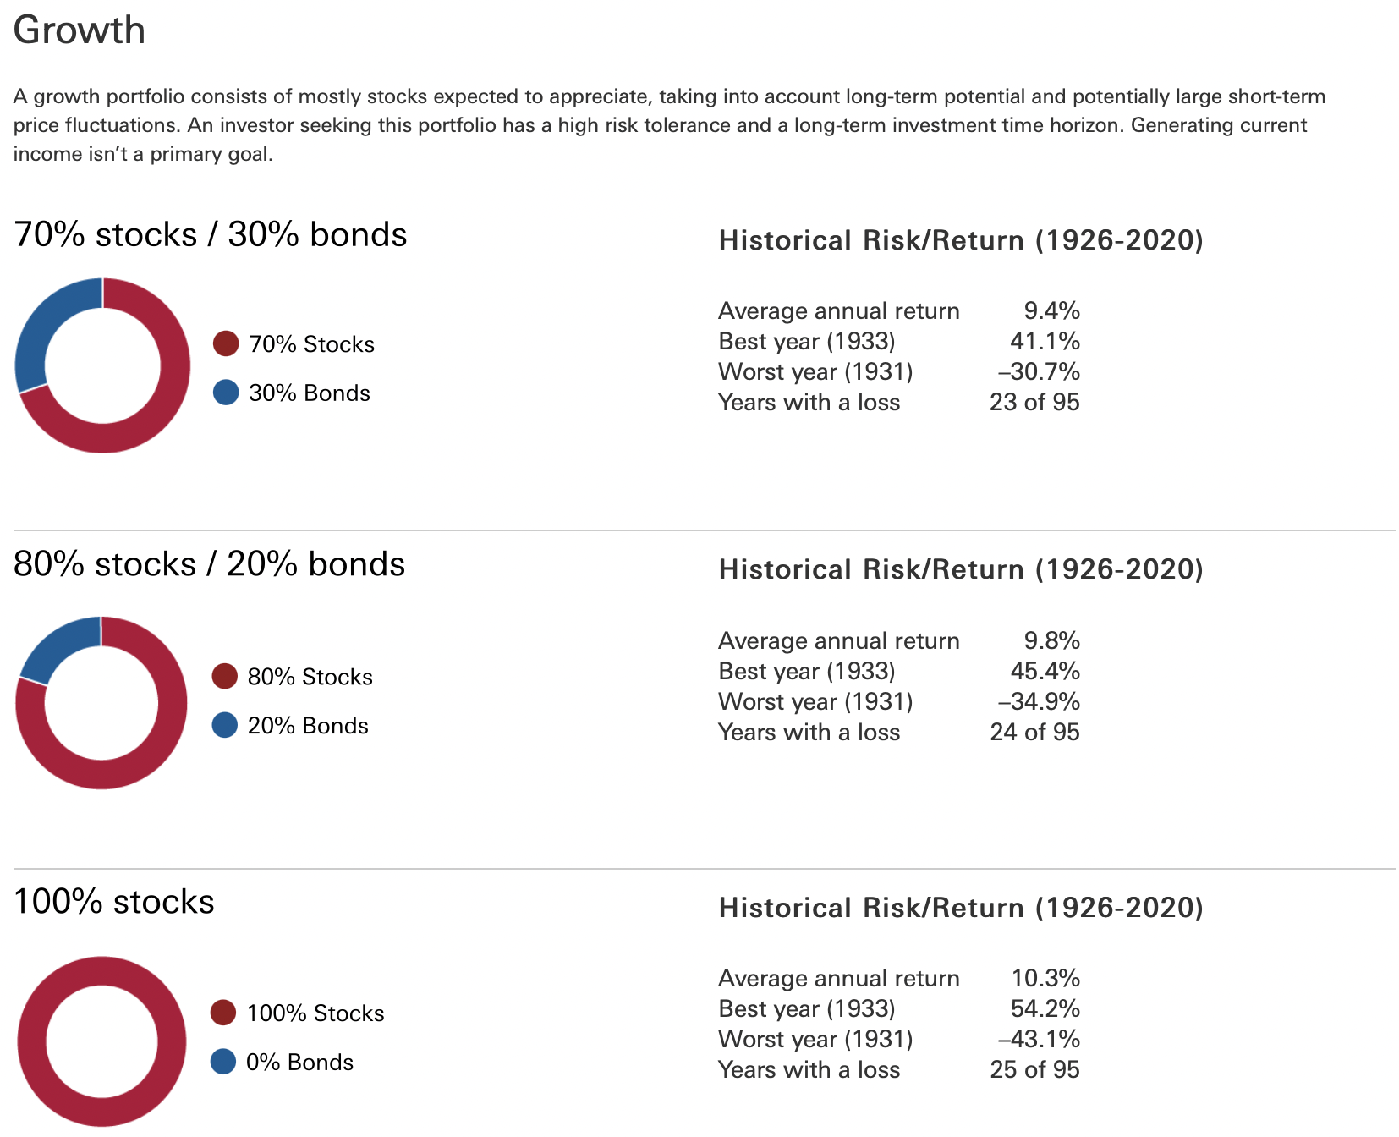Click the 45.4% best year value
This screenshot has height=1137, width=1399.
[x=1045, y=672]
